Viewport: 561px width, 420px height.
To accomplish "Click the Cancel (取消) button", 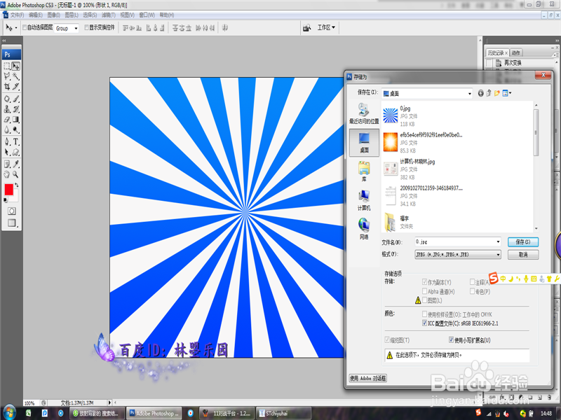I will [x=522, y=254].
